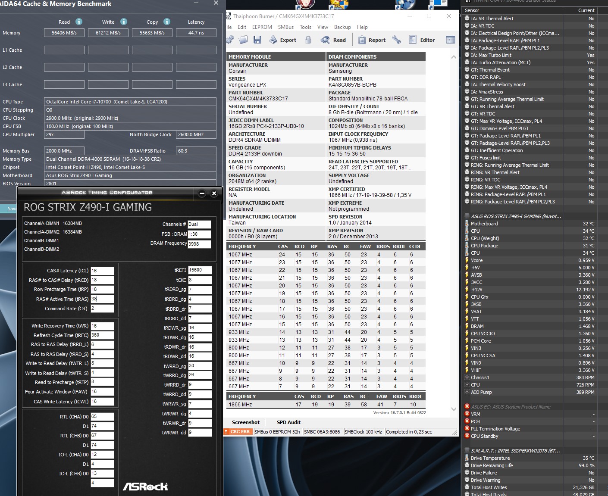Click the thermometer icon beside Drive Temperature
The width and height of the screenshot is (608, 496).
[x=467, y=458]
